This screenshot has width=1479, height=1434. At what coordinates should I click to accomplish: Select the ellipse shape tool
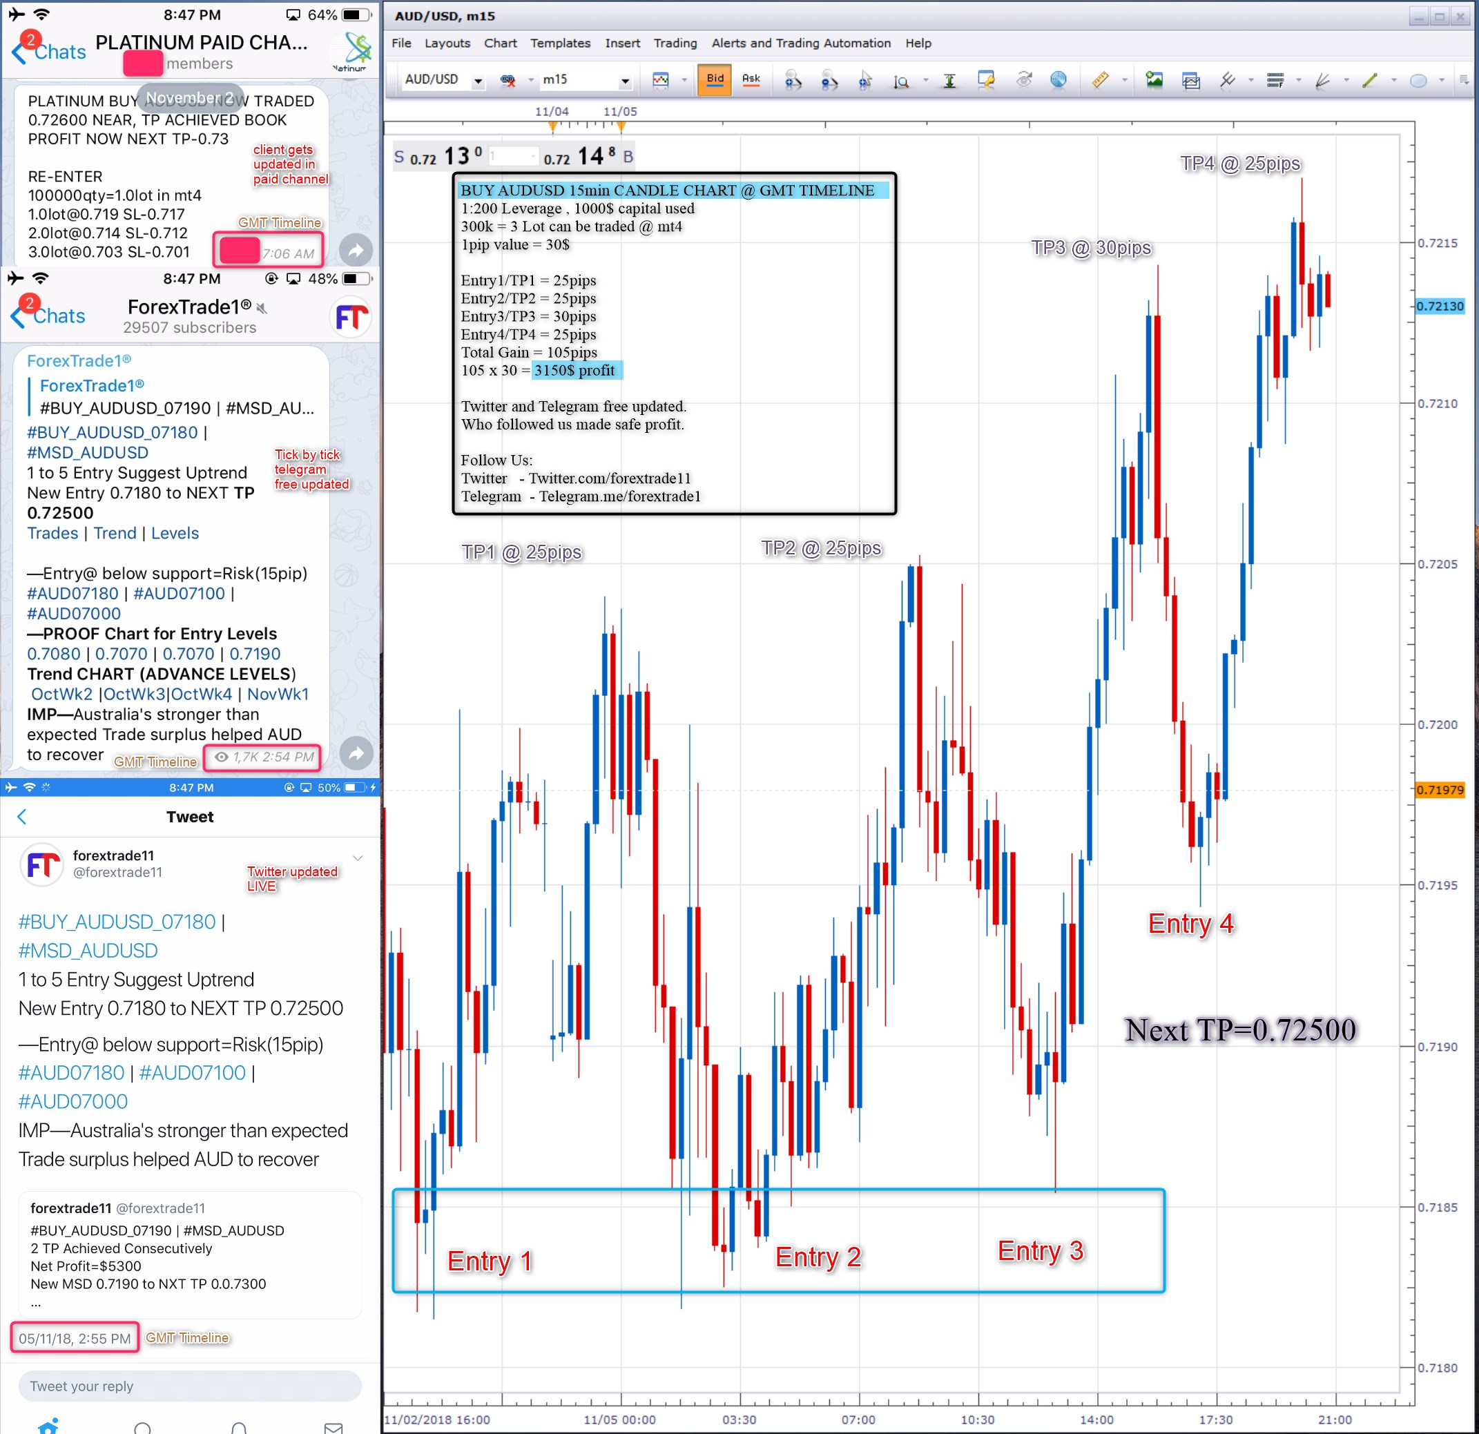(1418, 81)
